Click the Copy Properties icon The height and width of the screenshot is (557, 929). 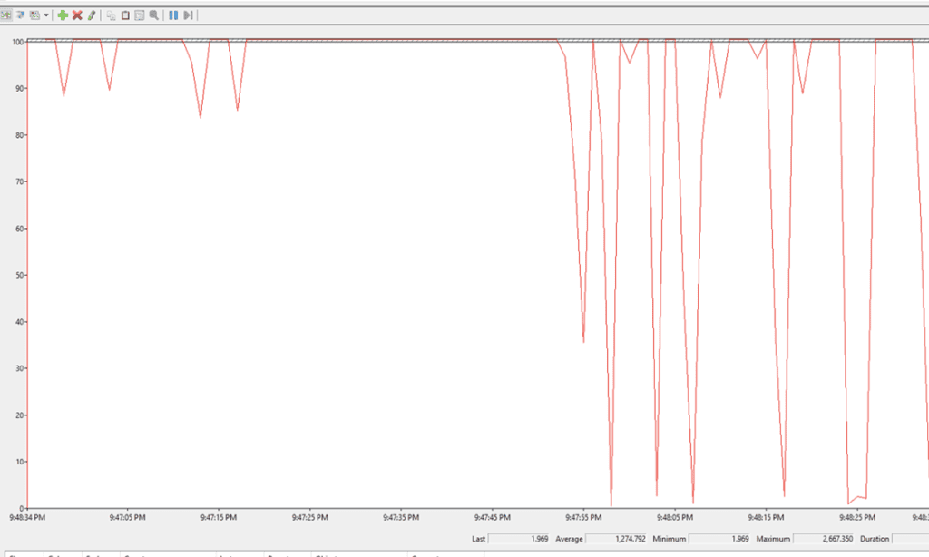[111, 15]
